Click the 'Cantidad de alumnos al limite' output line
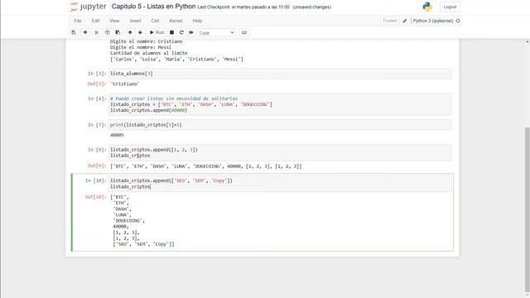530x298 pixels. click(x=149, y=53)
